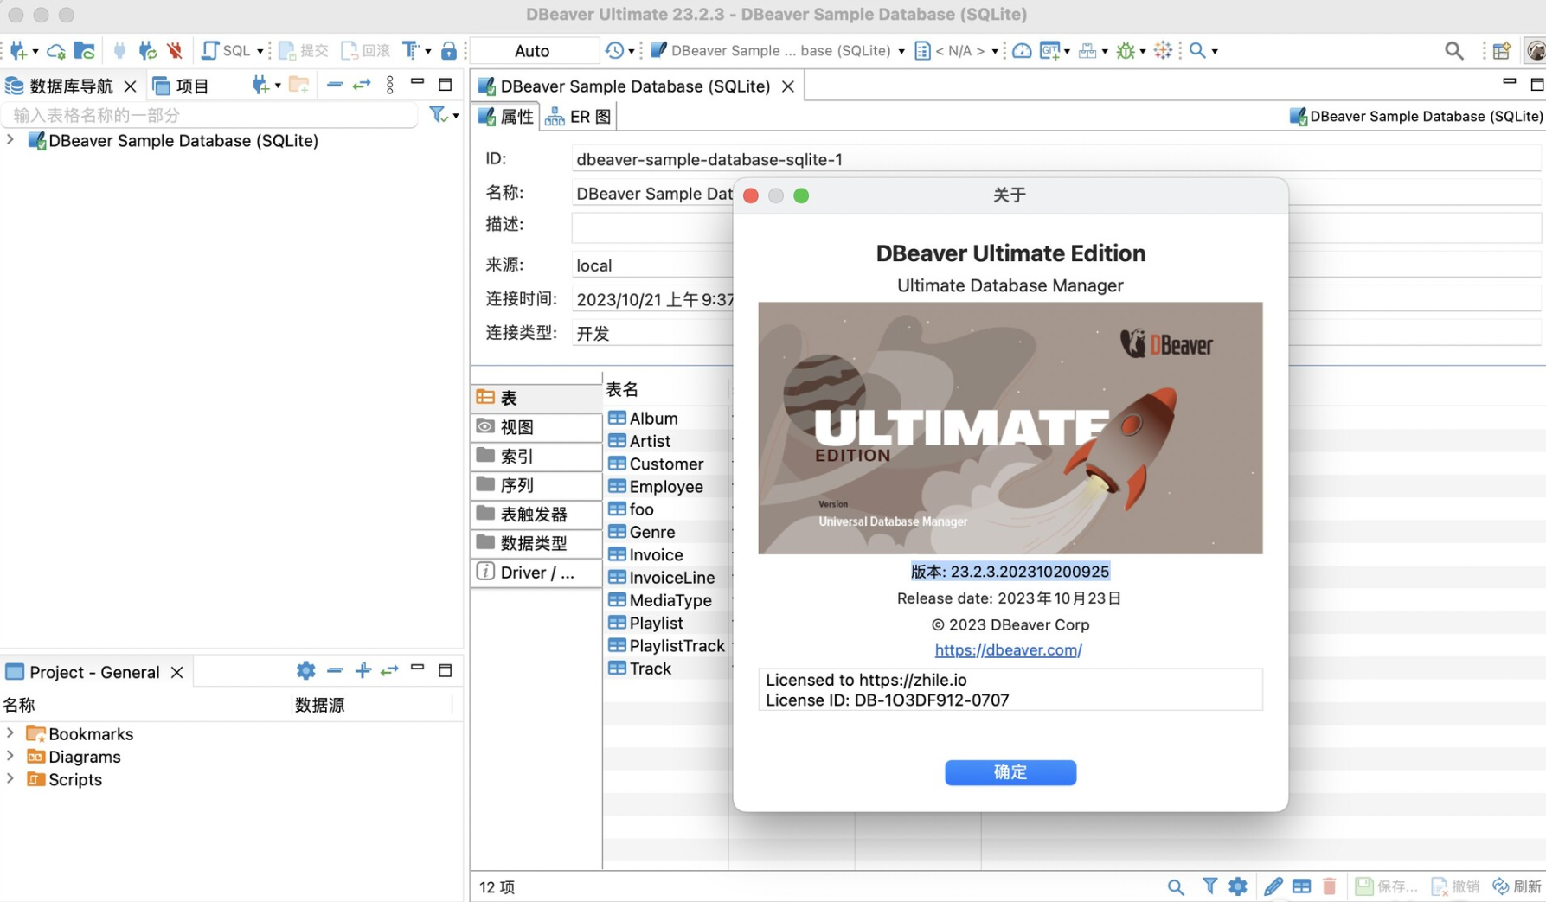The width and height of the screenshot is (1546, 902).
Task: Click the green bug debug icon
Action: (x=1126, y=50)
